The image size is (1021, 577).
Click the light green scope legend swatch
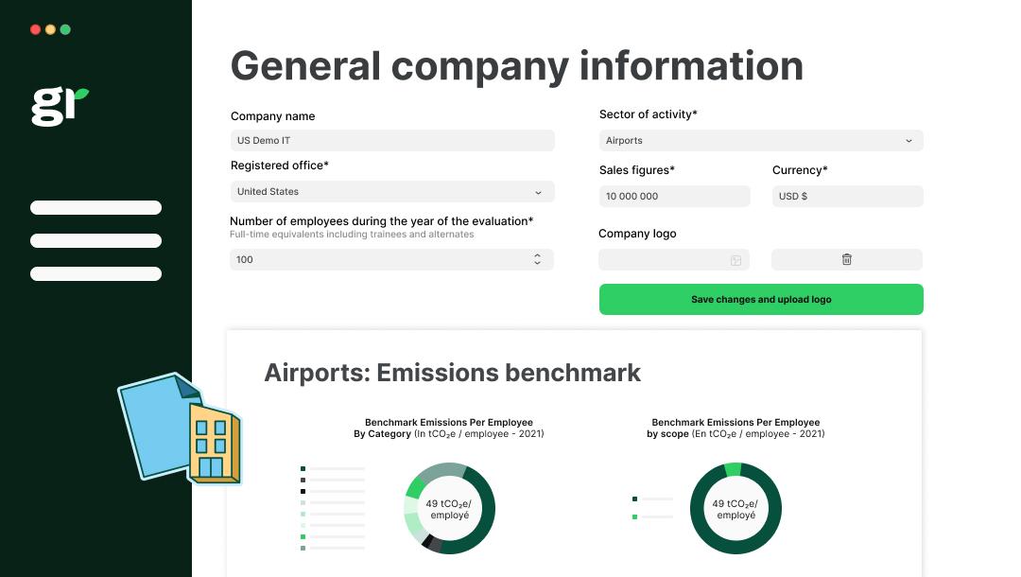pyautogui.click(x=634, y=516)
